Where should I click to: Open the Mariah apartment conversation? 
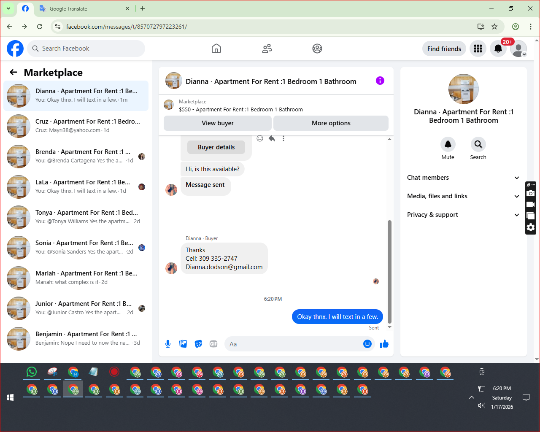click(x=76, y=278)
